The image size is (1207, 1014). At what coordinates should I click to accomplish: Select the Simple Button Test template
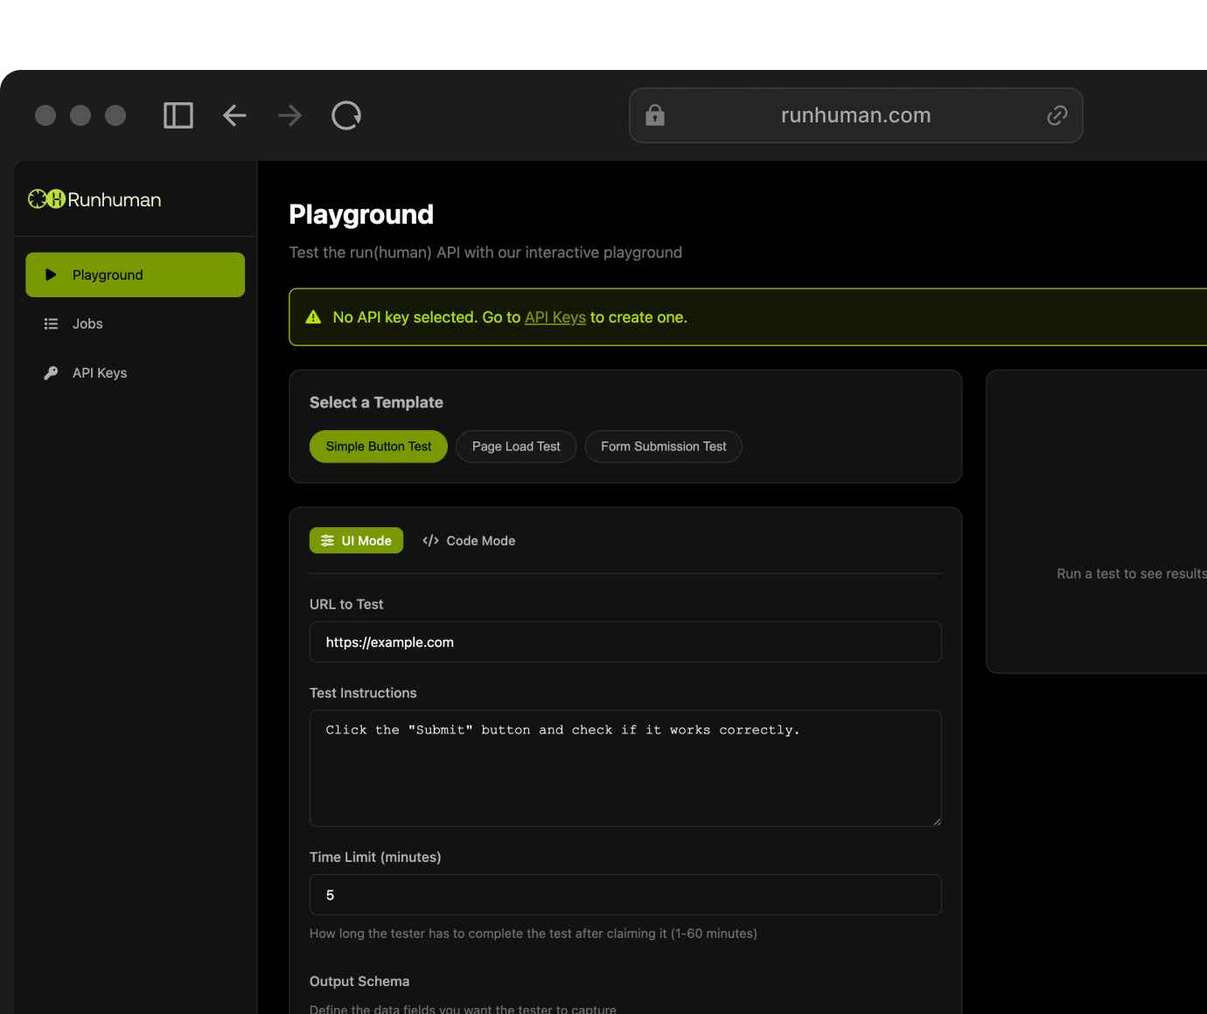tap(378, 447)
